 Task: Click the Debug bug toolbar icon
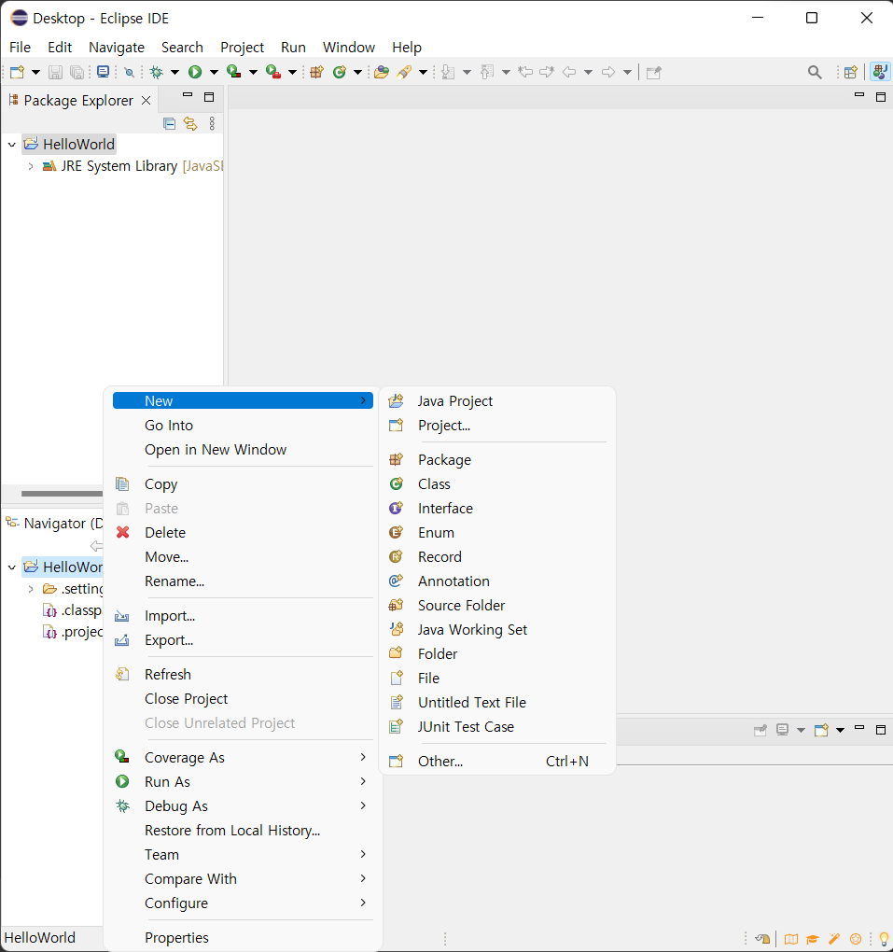click(x=157, y=72)
